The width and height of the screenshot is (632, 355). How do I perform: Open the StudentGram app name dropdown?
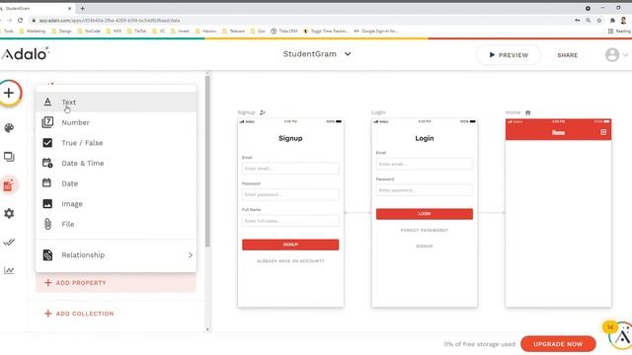[317, 54]
